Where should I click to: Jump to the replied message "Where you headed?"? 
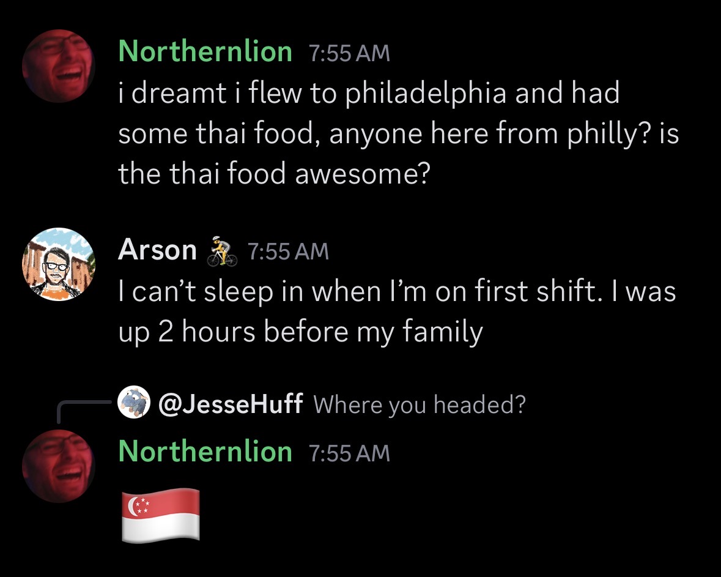tap(419, 404)
